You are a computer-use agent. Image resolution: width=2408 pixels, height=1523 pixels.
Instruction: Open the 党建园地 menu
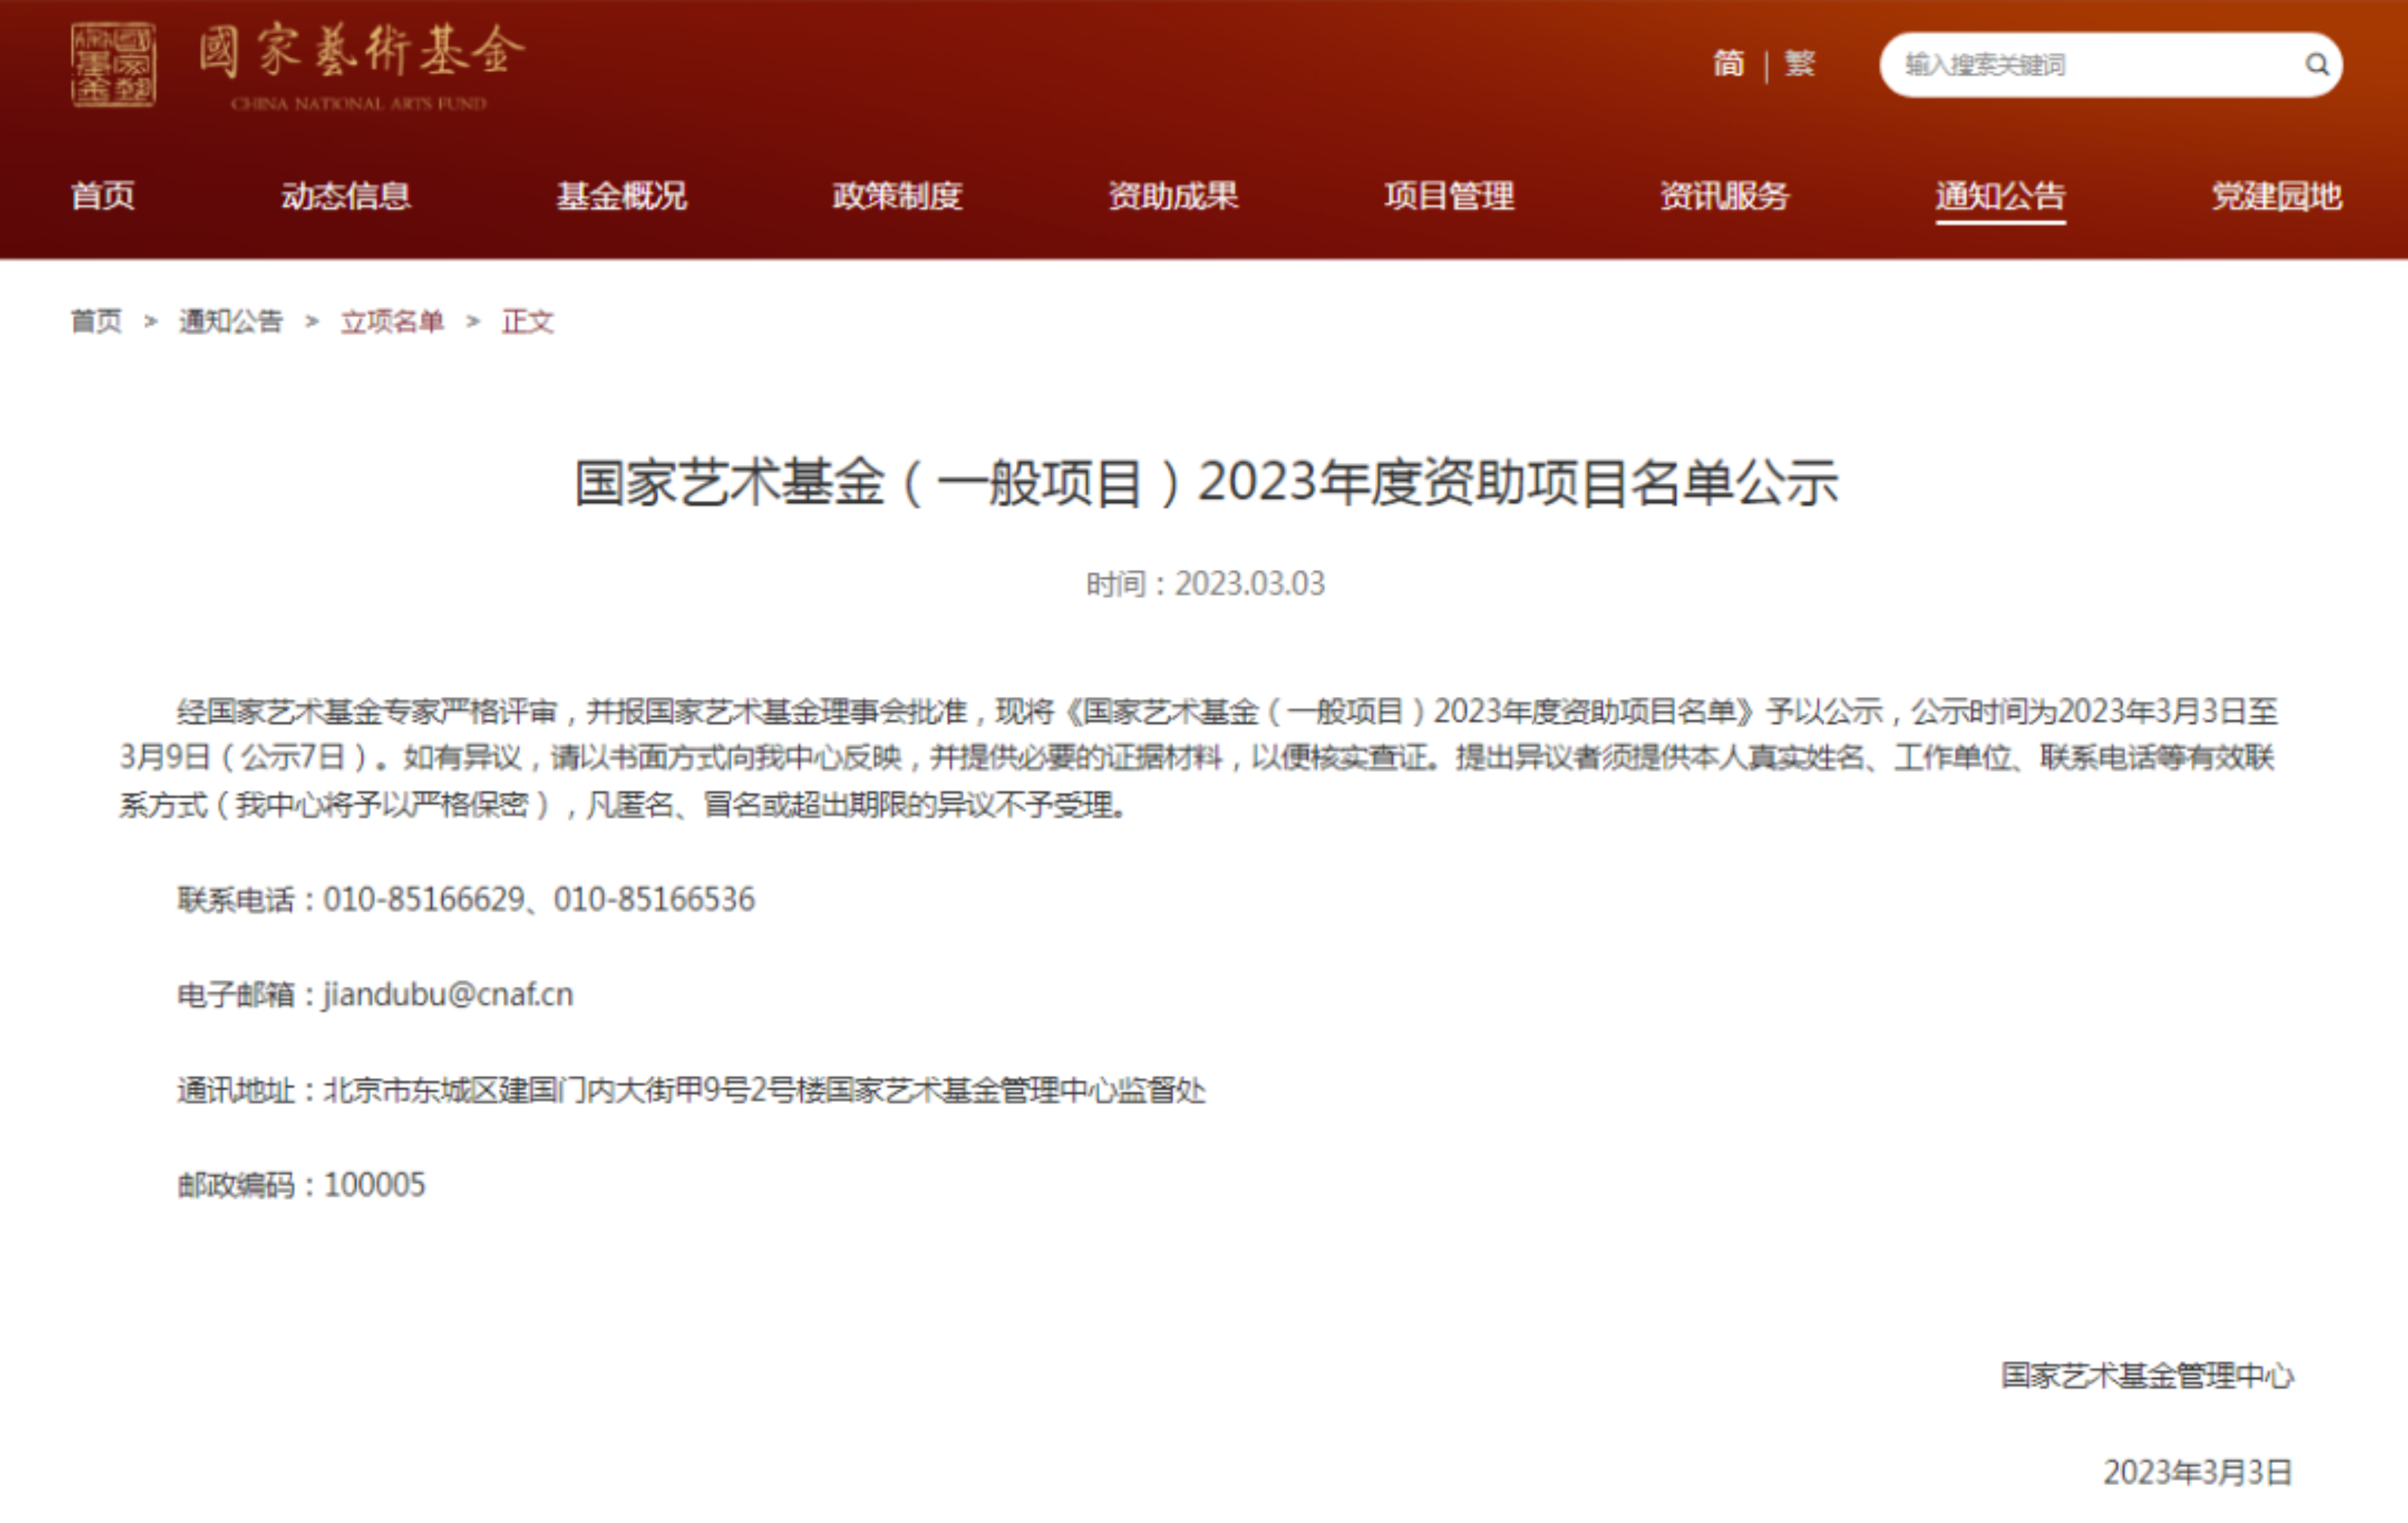[x=2277, y=195]
